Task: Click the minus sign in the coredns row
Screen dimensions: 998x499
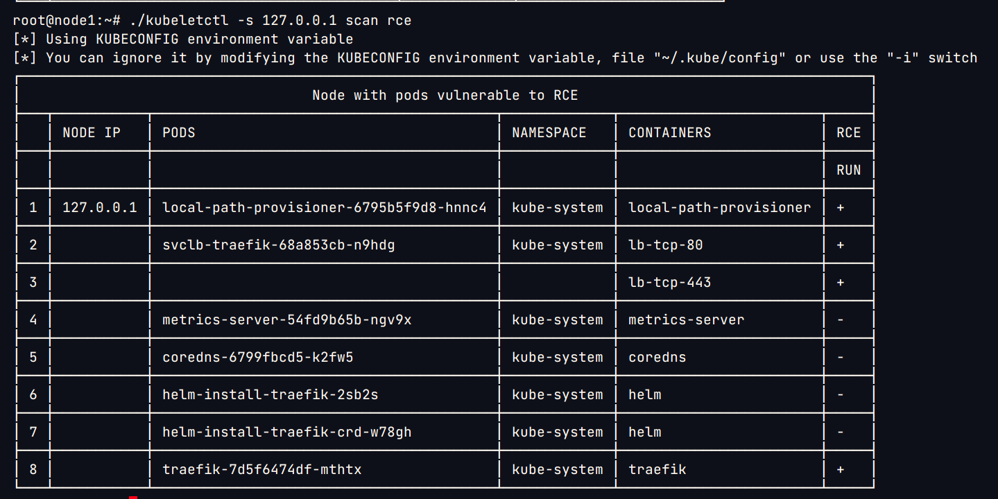Action: coord(841,357)
